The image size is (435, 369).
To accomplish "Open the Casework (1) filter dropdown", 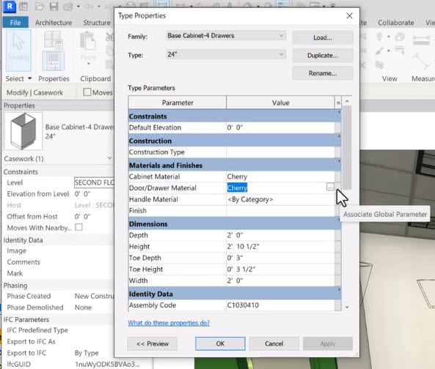I will click(109, 158).
